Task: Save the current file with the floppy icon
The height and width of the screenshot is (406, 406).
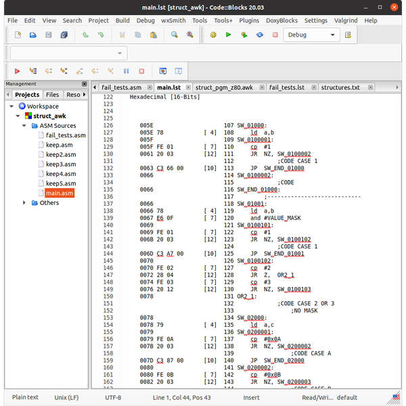Action: 49,35
